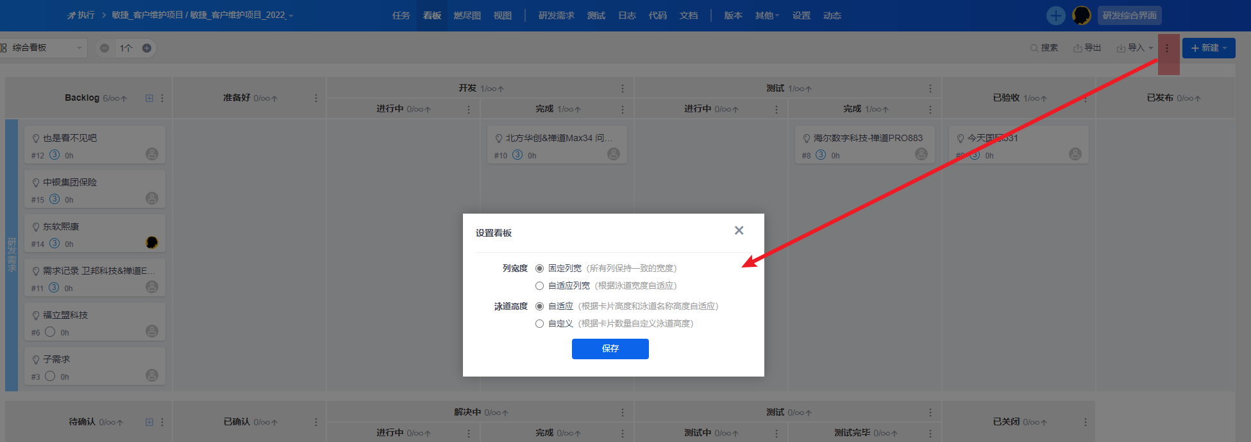Screen dimensions: 1251x442
Task: Open the 动态 tab
Action: click(832, 15)
